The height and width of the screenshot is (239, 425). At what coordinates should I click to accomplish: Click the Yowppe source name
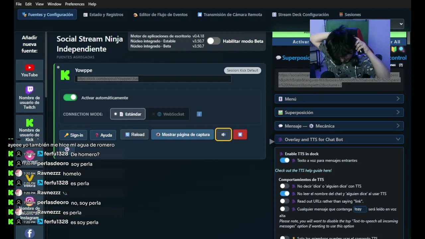[x=84, y=70]
